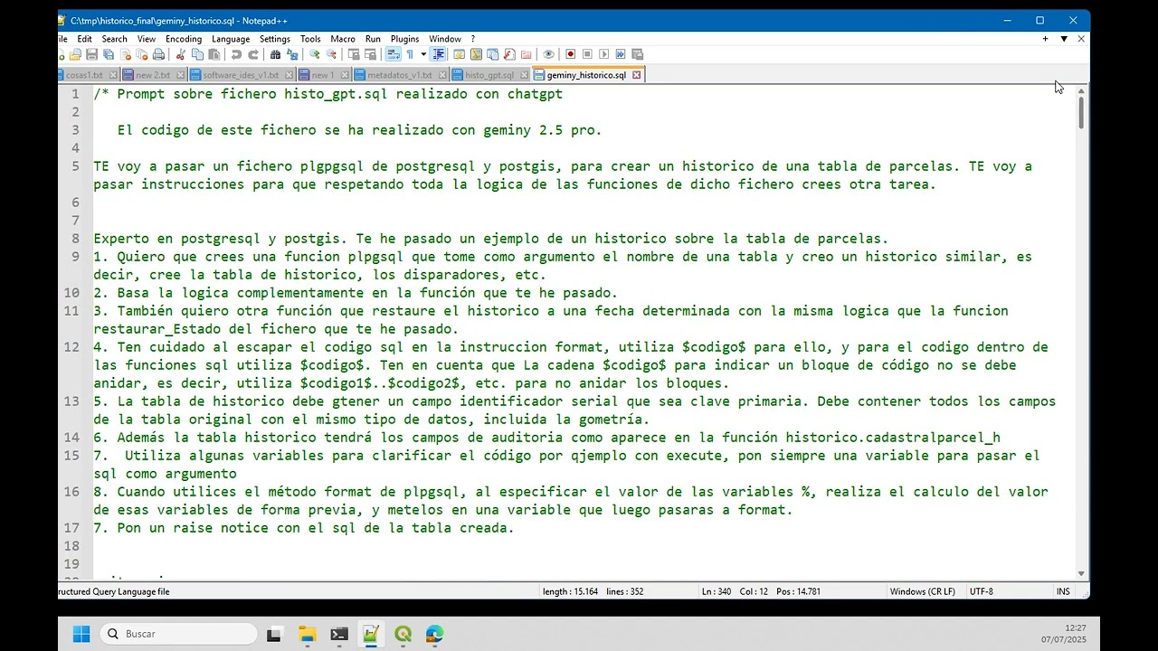This screenshot has width=1158, height=651.
Task: Cut selection with the scissors icon
Action: coord(181,54)
